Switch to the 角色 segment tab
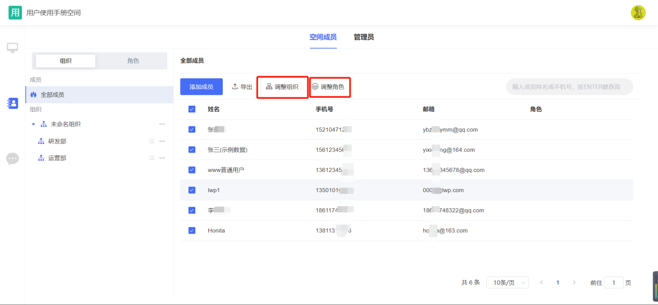Image resolution: width=658 pixels, height=305 pixels. coord(133,61)
